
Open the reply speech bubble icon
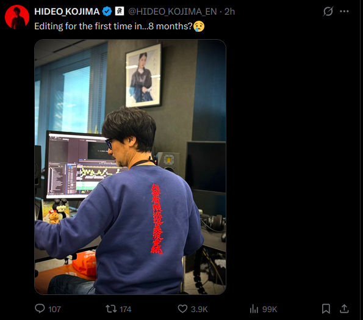tap(40, 308)
